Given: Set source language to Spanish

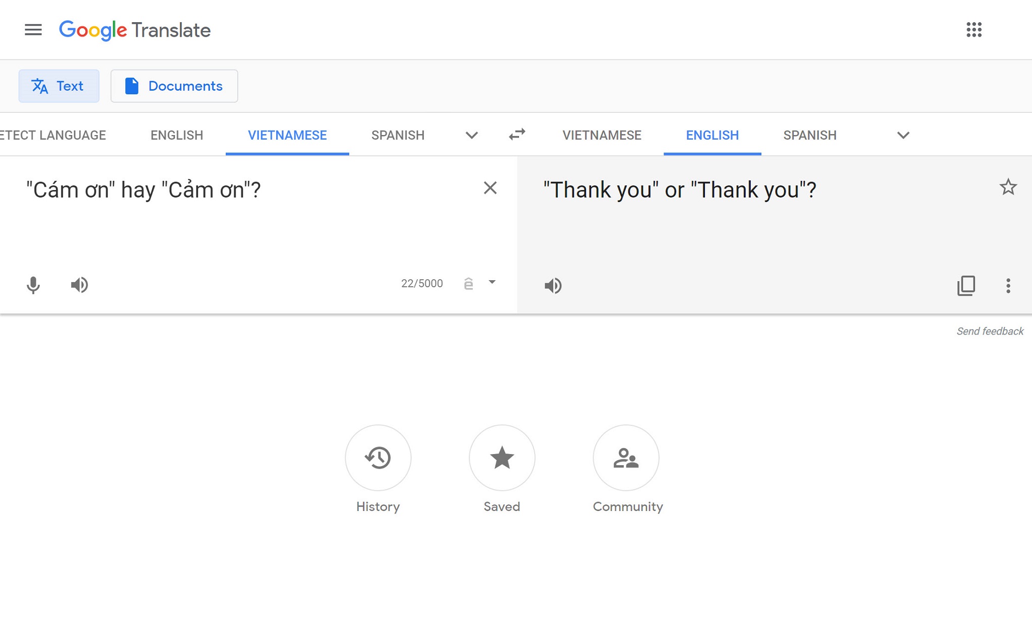Looking at the screenshot, I should click(x=398, y=135).
